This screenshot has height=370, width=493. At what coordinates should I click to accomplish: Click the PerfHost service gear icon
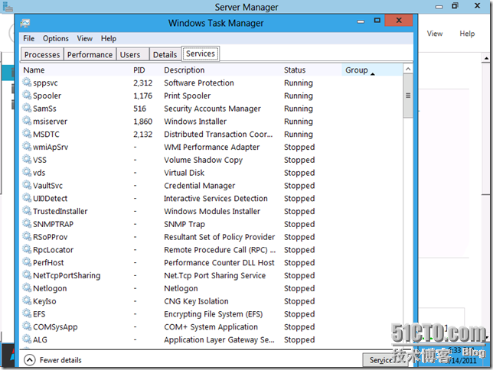[27, 262]
